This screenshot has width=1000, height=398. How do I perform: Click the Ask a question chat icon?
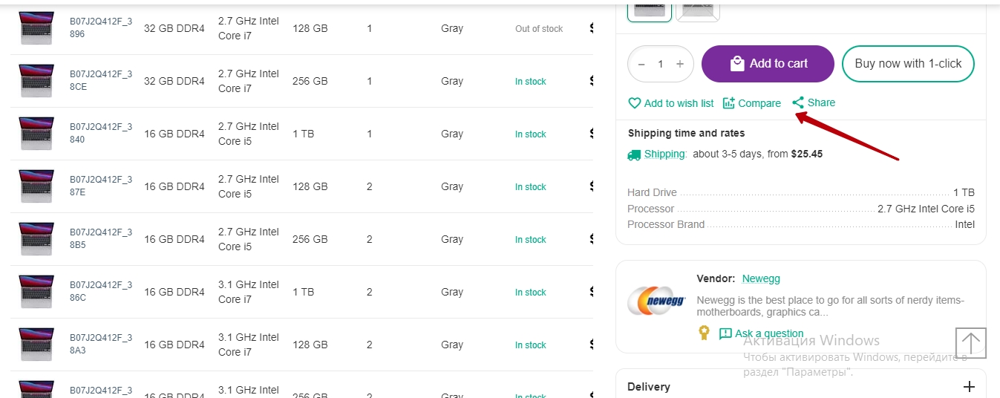tap(725, 333)
